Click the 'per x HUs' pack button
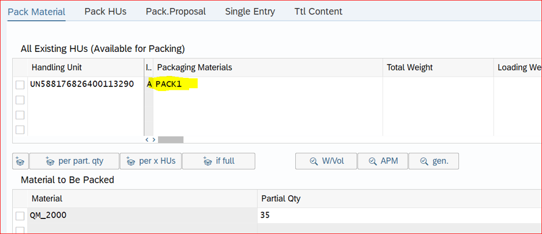Screen dimensions: 542x234 151,161
